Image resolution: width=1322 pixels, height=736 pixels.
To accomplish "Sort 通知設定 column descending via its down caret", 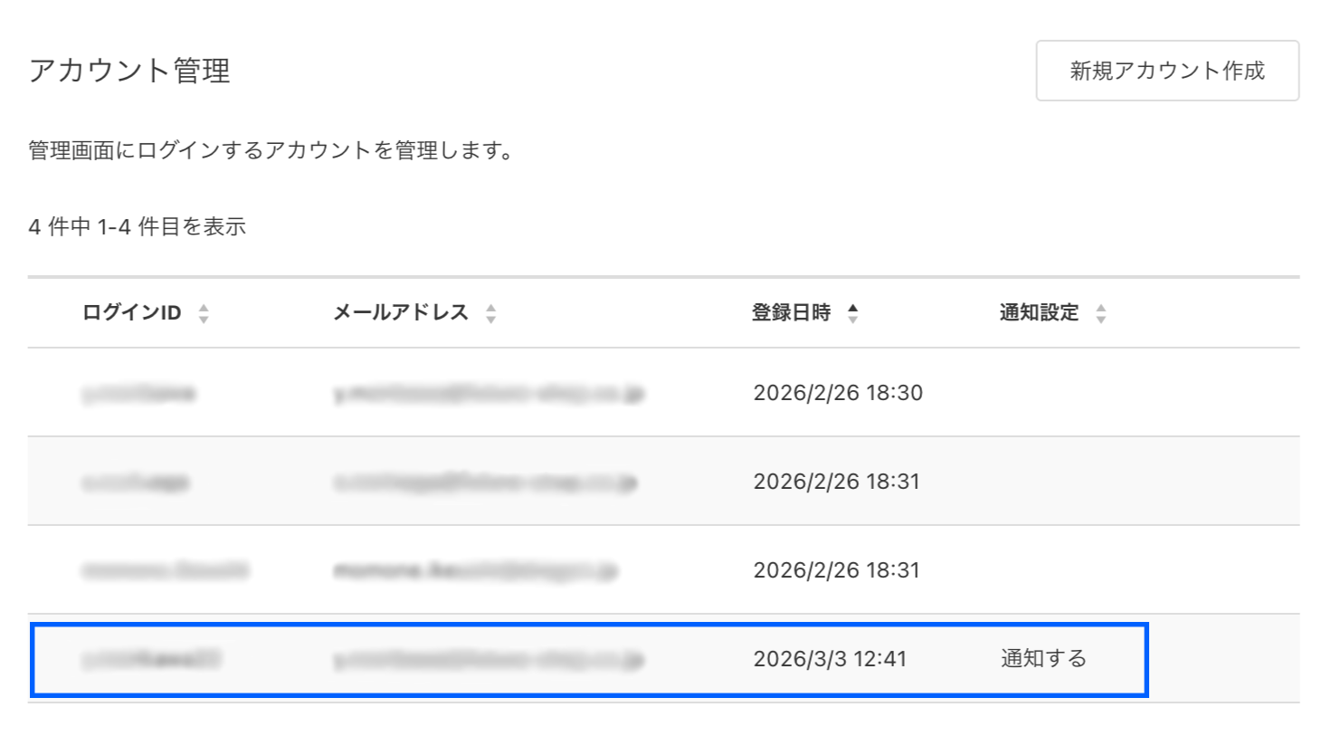I will (x=1101, y=318).
